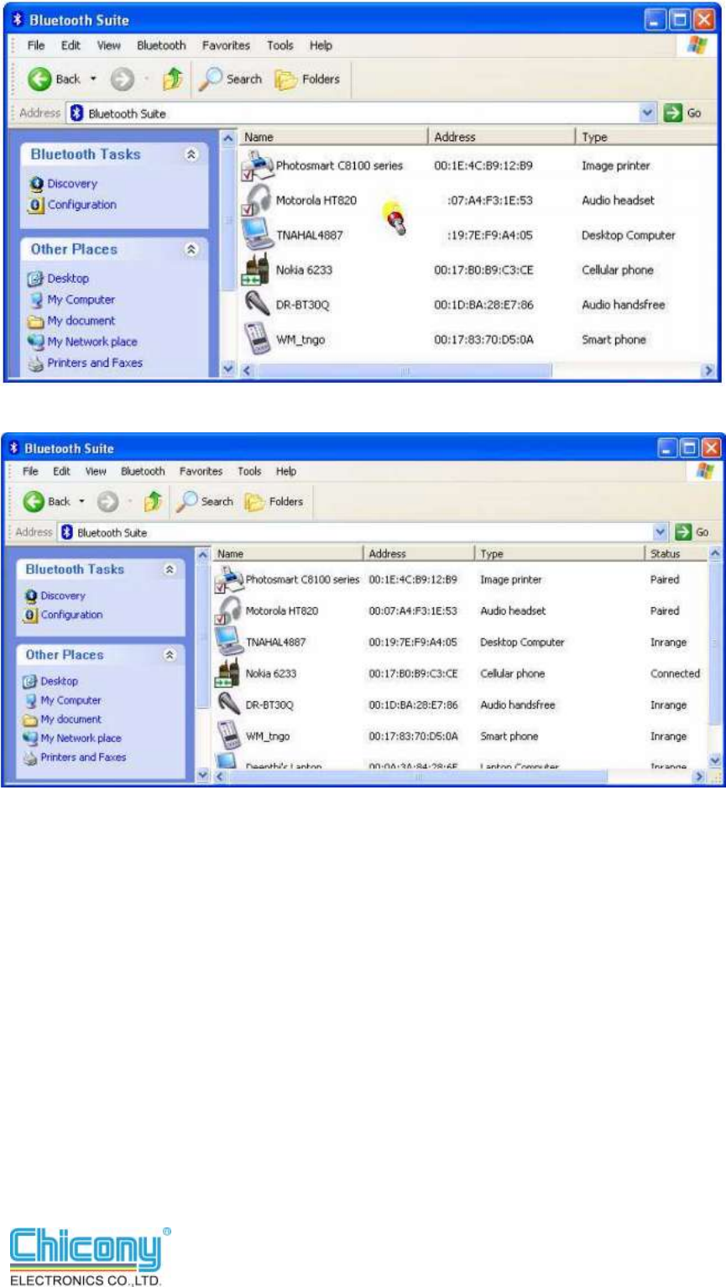Click address 00:1D:BA:28:E7:86 in upper window

(x=483, y=305)
